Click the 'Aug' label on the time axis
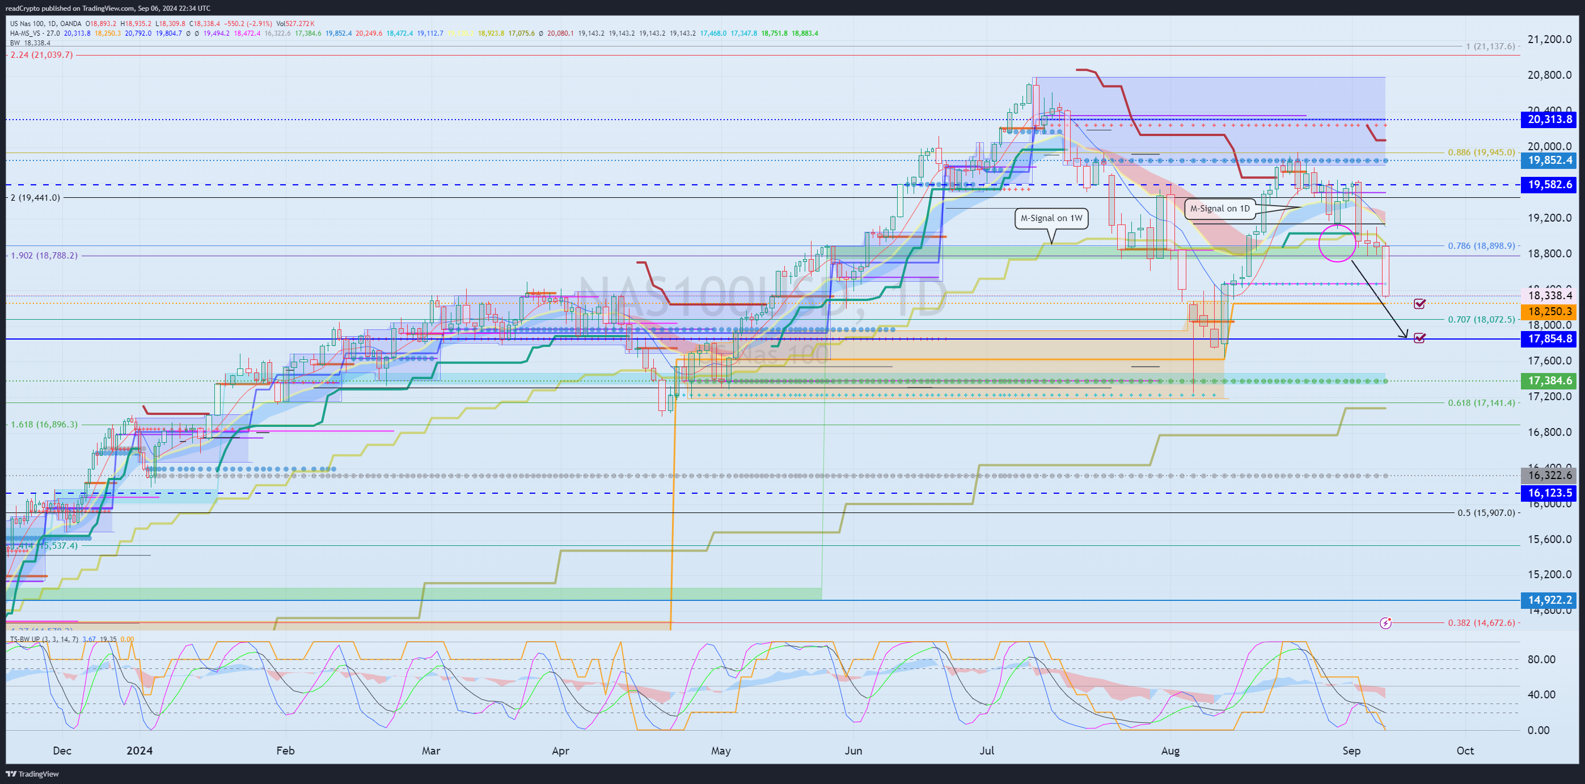This screenshot has width=1585, height=784. 1170,751
